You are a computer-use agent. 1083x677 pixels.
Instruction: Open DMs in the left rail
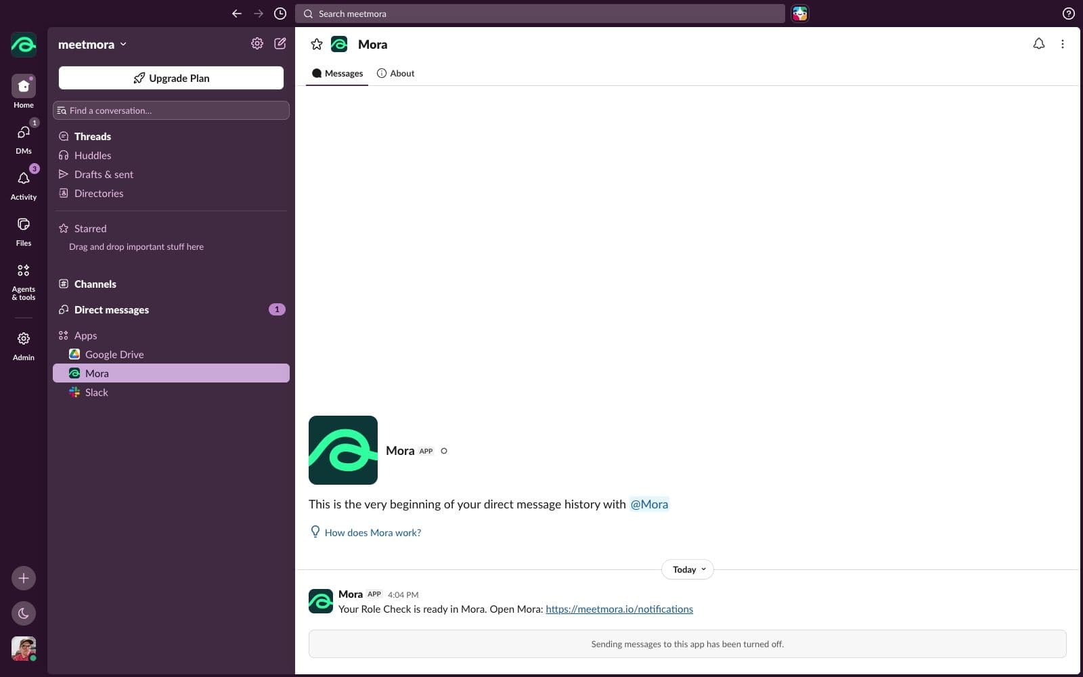pyautogui.click(x=24, y=137)
